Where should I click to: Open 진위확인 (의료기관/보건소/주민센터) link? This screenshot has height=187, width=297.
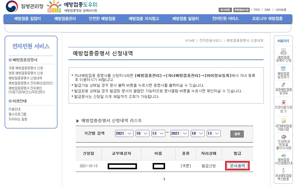tap(27, 90)
